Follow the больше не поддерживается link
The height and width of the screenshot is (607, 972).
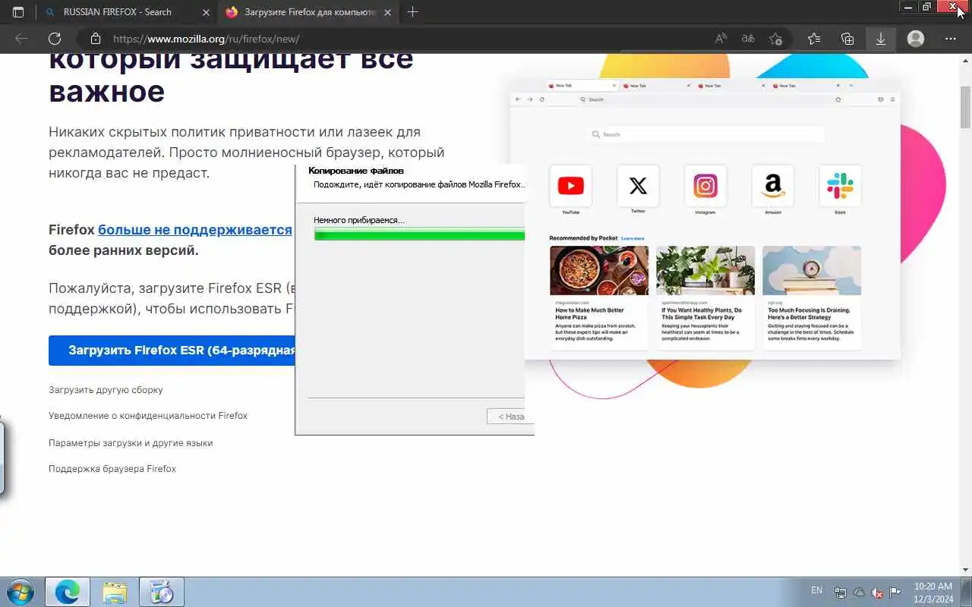(195, 230)
